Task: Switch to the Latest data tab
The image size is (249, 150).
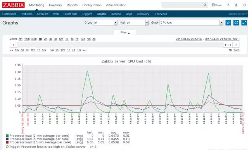Action: pos(70,14)
